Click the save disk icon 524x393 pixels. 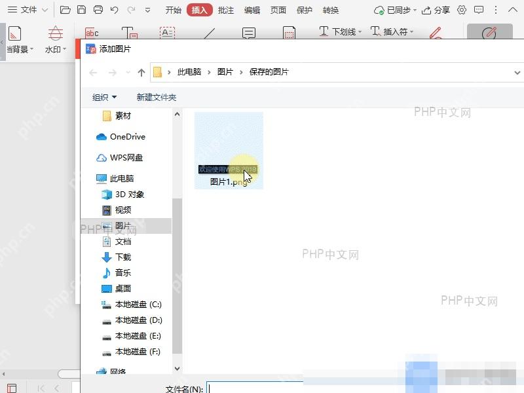[x=81, y=10]
